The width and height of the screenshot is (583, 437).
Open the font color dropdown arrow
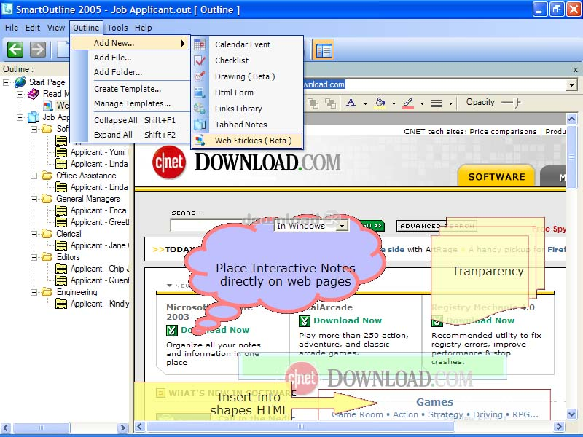point(365,103)
